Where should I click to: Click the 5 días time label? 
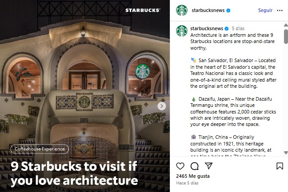pyautogui.click(x=238, y=28)
